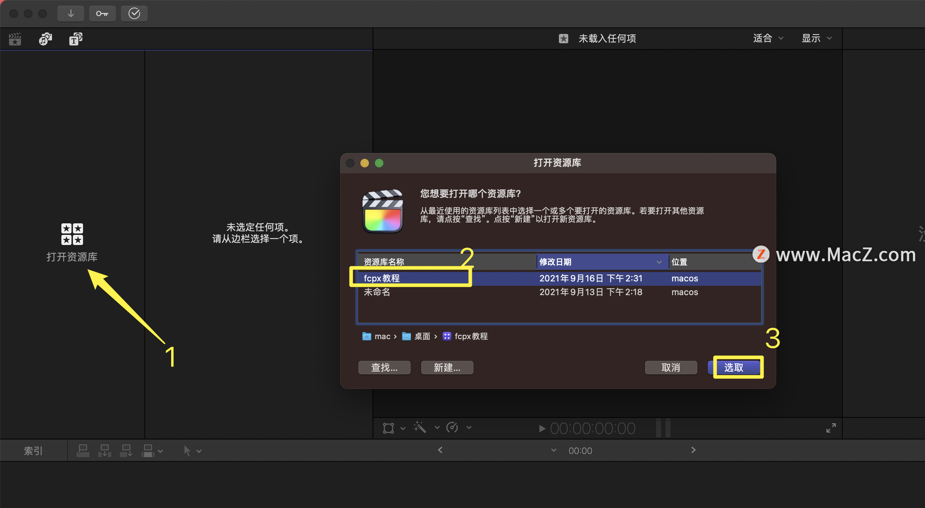Show the titles and generators sidebar
The image size is (925, 508).
(x=76, y=39)
